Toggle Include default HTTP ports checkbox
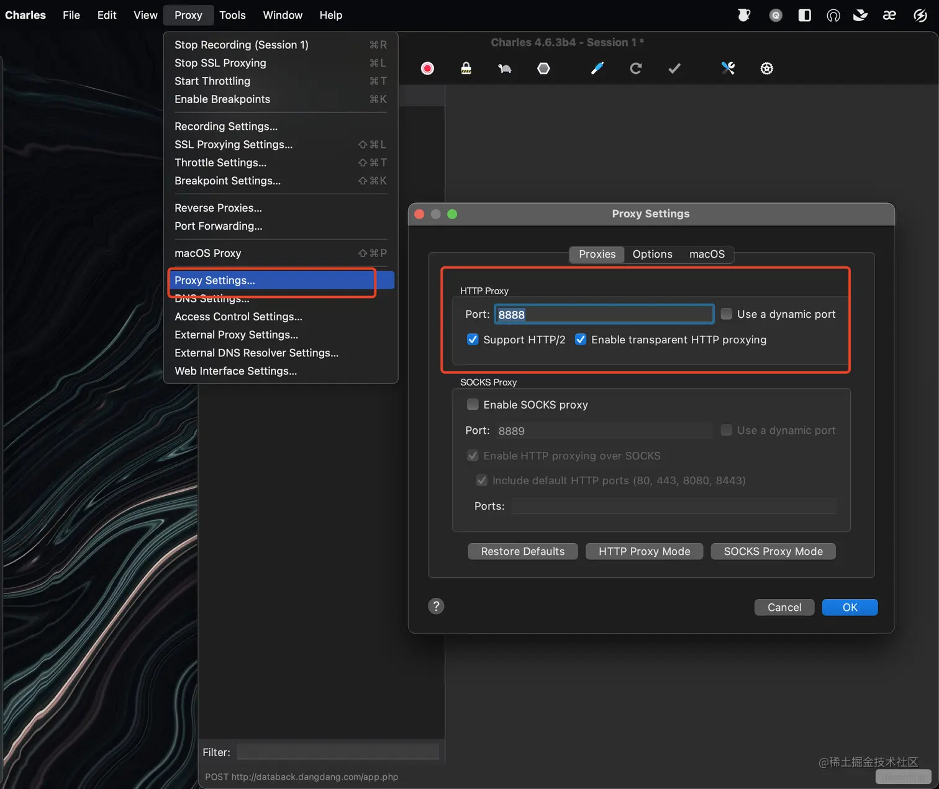Image resolution: width=939 pixels, height=789 pixels. click(x=481, y=480)
